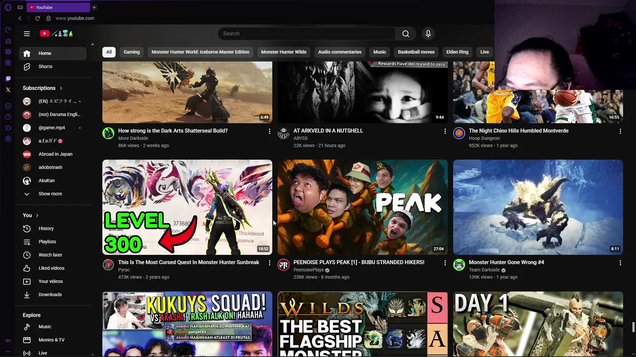636x357 pixels.
Task: Go back to the previous page
Action: (x=20, y=18)
